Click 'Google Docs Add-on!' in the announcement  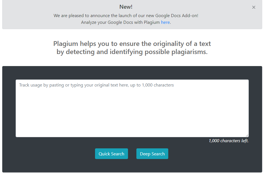point(177,16)
